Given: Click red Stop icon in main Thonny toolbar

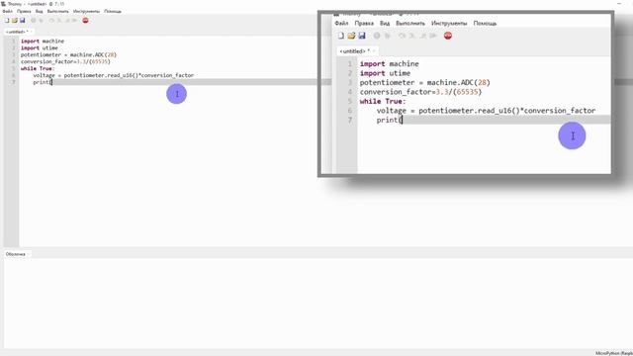Looking at the screenshot, I should (x=85, y=20).
